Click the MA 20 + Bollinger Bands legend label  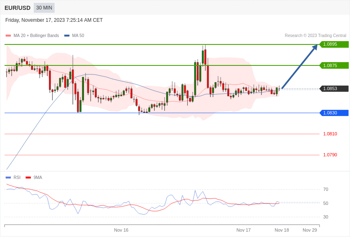pos(36,36)
